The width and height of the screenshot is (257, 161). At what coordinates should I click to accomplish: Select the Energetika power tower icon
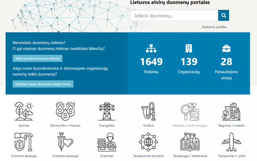tap(107, 111)
